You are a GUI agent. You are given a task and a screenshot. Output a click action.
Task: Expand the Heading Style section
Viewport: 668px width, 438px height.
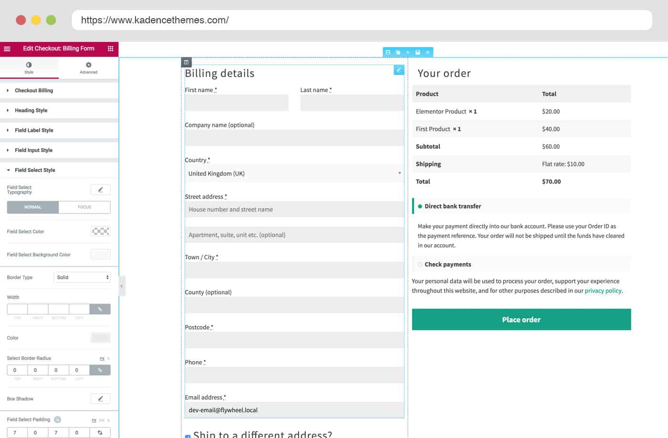pos(31,111)
